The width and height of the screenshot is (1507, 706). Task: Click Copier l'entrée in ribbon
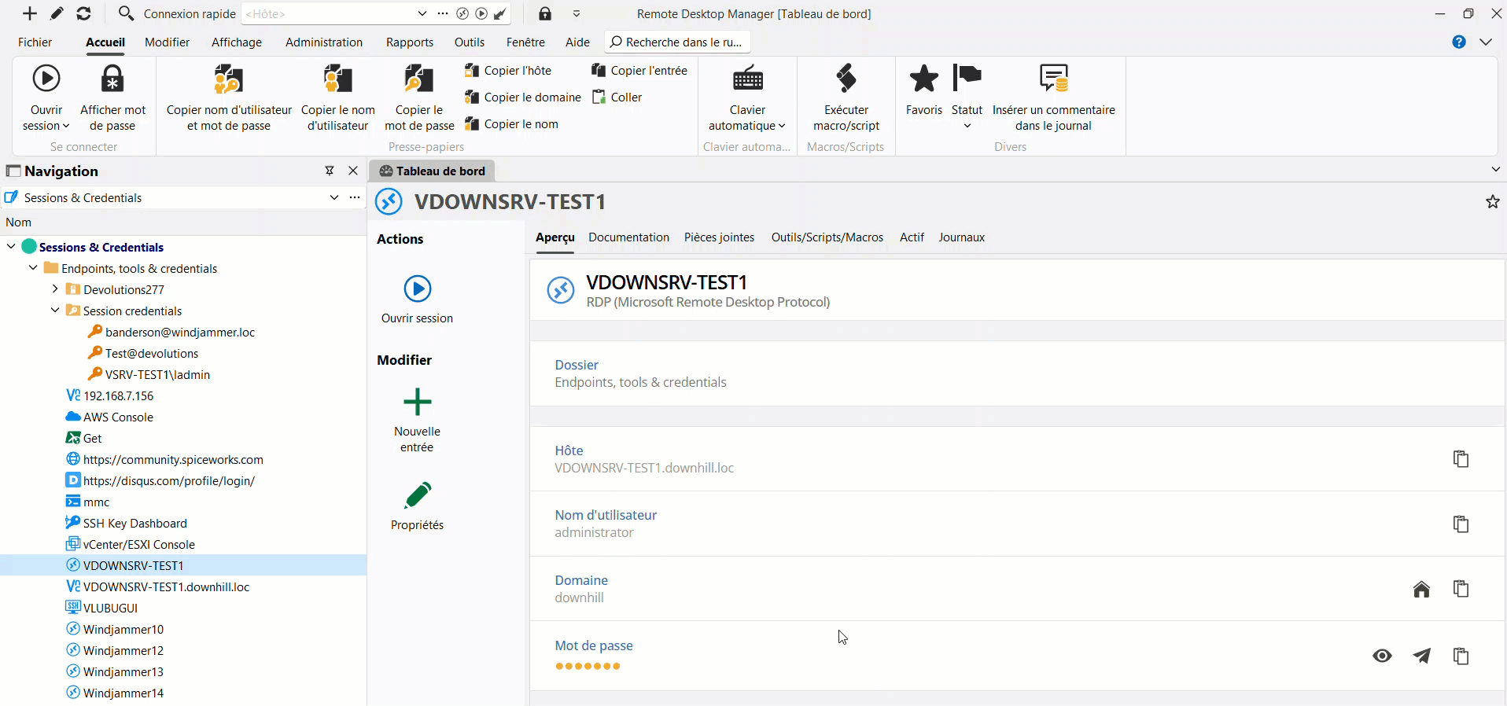(639, 71)
